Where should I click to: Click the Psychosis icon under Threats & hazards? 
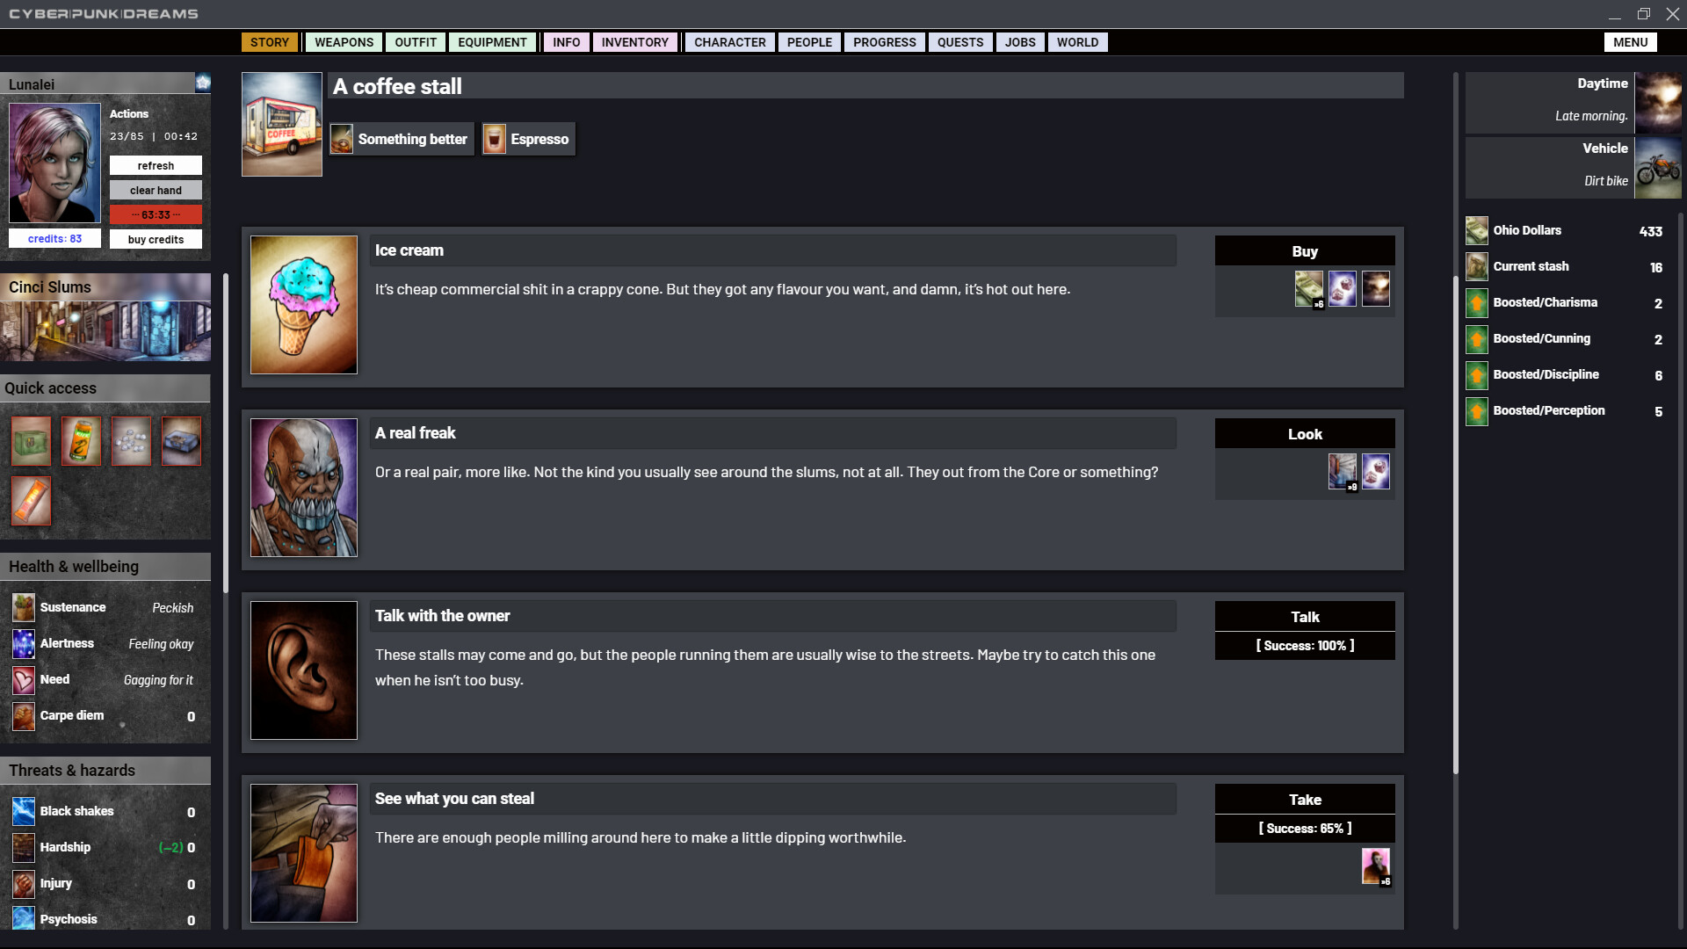tap(23, 919)
